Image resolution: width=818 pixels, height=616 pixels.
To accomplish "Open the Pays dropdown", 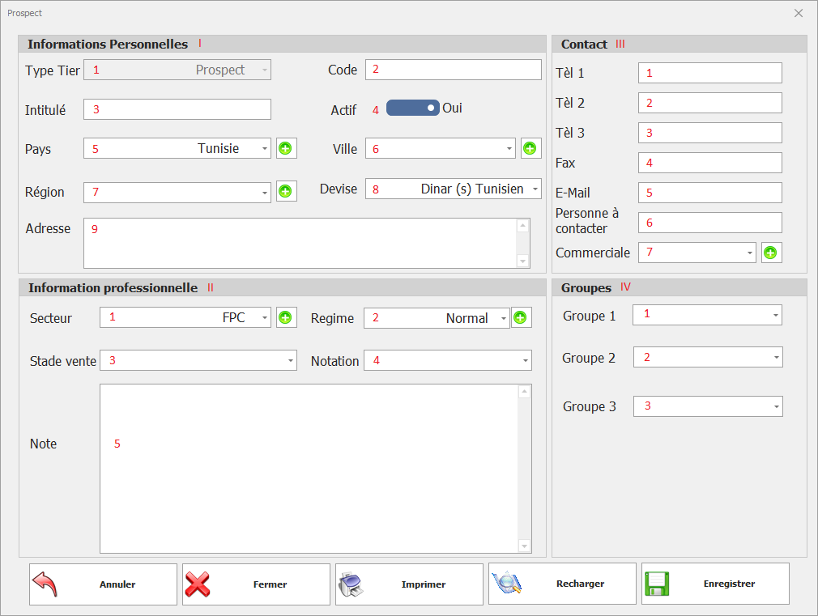I will click(265, 149).
